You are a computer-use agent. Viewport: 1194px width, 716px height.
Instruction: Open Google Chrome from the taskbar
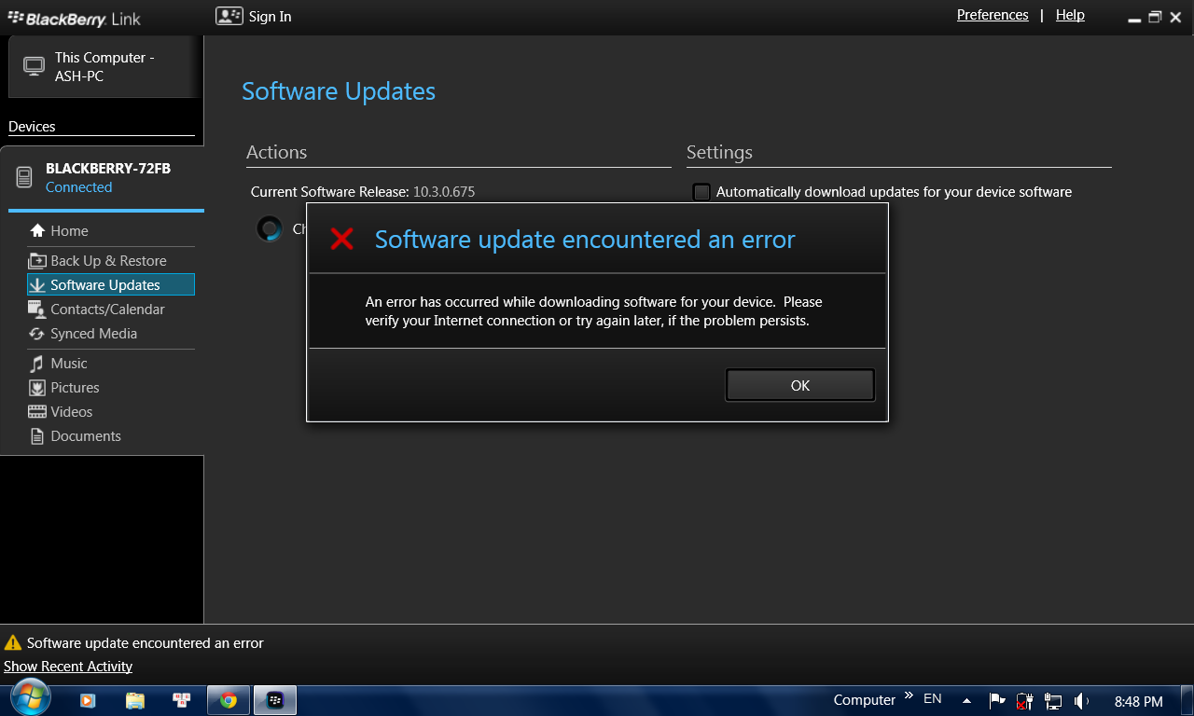point(229,700)
